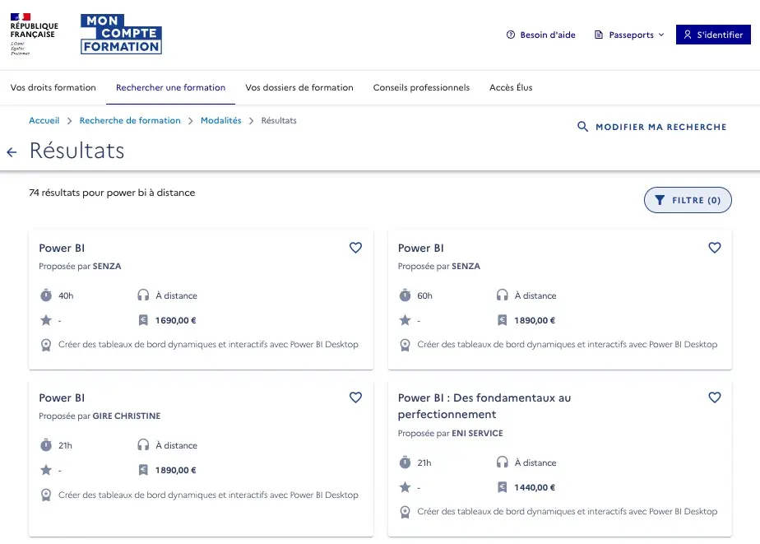Viewport: 760px width, 544px height.
Task: Favorite the 40h SENZA Power BI course
Action: (x=355, y=248)
